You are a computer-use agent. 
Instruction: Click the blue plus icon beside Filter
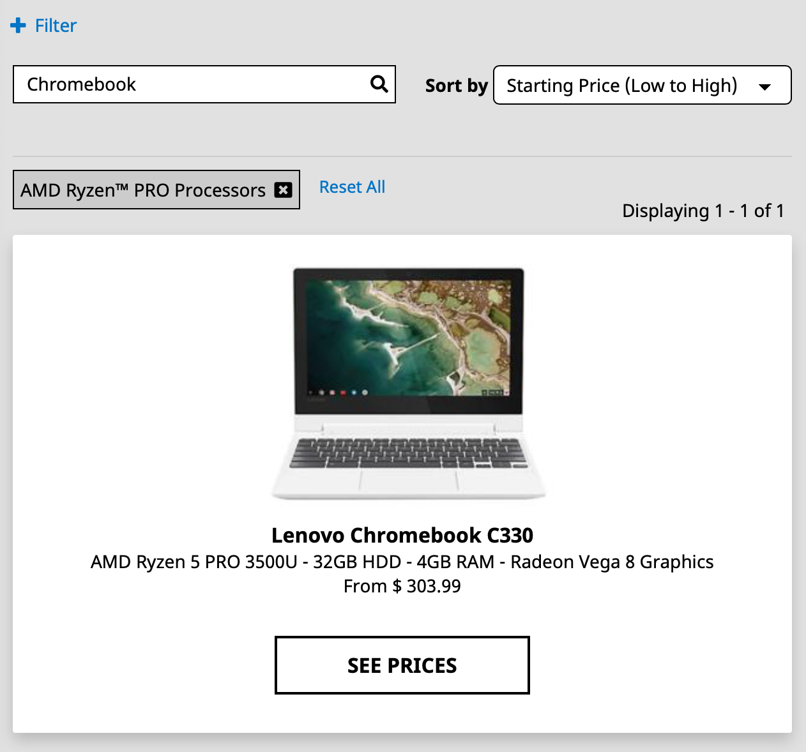[18, 26]
